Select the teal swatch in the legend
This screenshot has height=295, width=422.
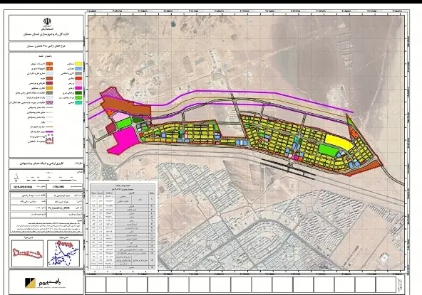(x=78, y=102)
